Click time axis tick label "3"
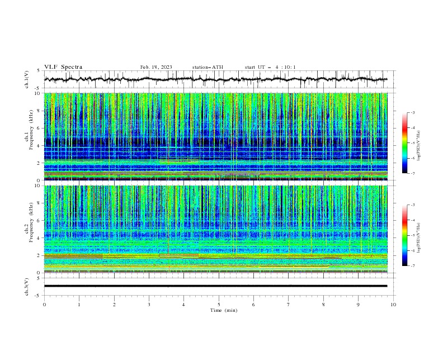 [149, 305]
